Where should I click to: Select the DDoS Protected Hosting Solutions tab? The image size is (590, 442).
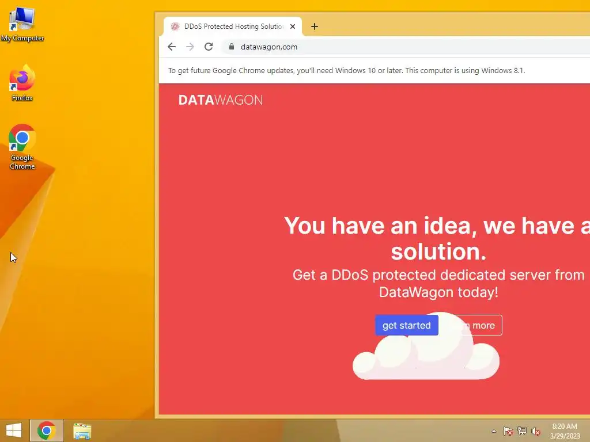coord(233,26)
